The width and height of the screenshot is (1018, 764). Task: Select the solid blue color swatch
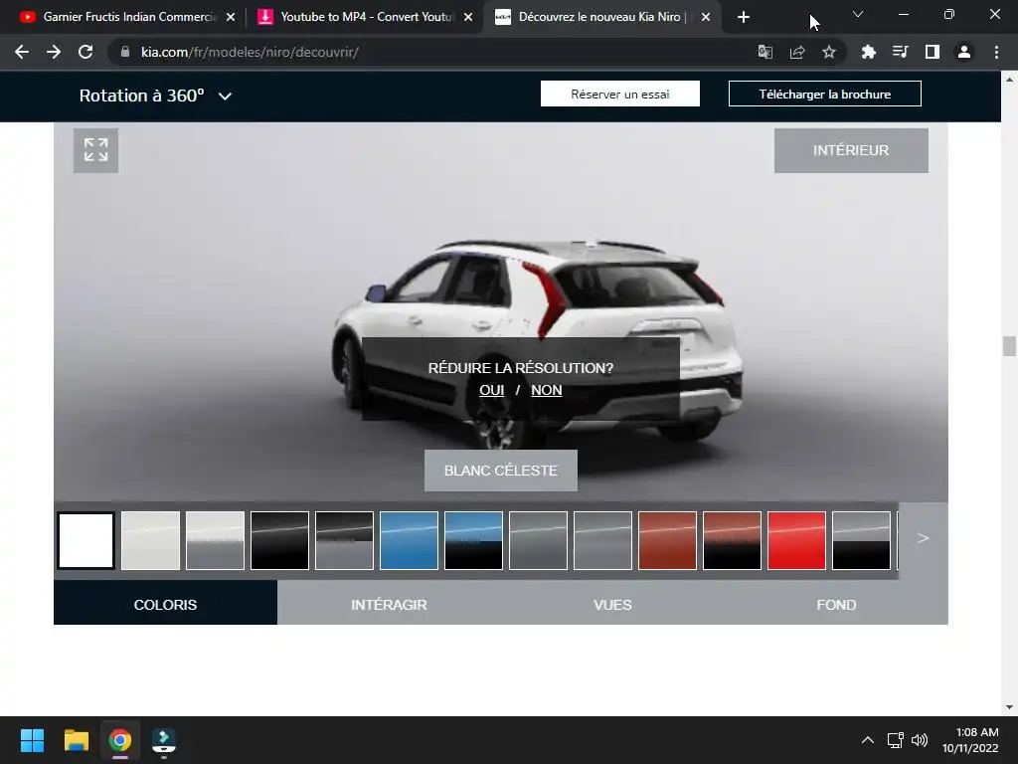(x=409, y=540)
